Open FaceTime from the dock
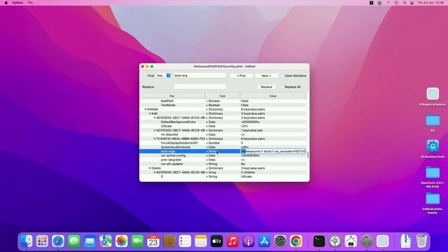The width and height of the screenshot is (448, 252). [137, 241]
